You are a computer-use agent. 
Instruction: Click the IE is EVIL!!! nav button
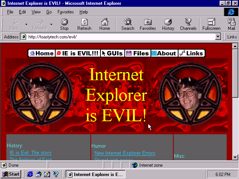[78, 53]
